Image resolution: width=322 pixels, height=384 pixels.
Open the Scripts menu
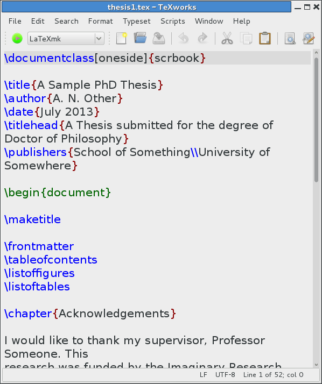click(173, 22)
